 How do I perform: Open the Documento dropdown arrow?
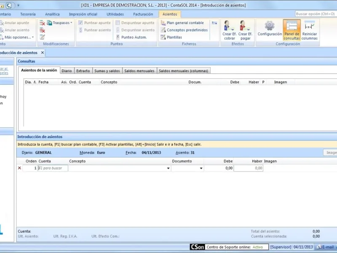pos(201,168)
